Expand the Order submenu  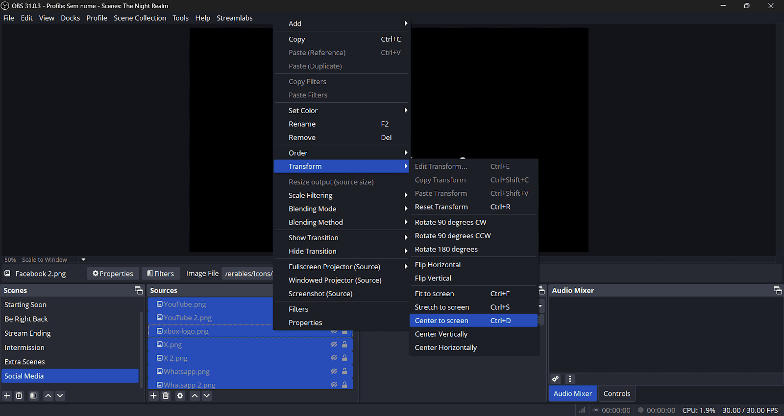(x=342, y=153)
